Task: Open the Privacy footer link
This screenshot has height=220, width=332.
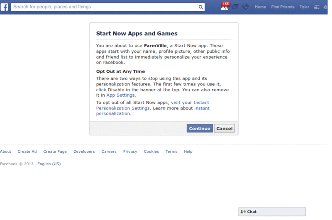Action: [130, 152]
